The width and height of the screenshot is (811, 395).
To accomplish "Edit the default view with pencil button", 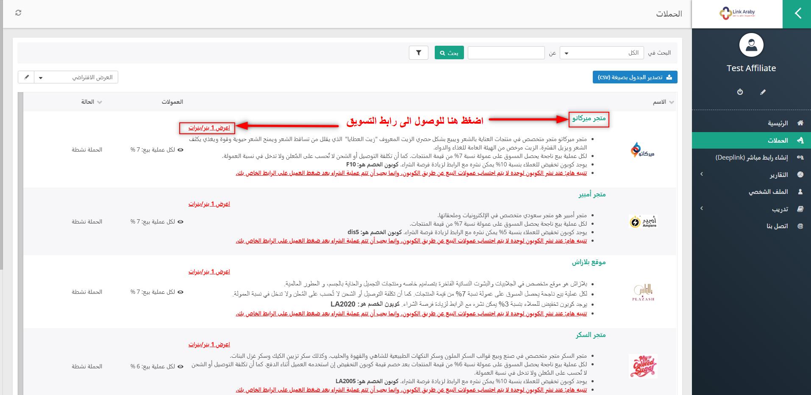I will 26,77.
